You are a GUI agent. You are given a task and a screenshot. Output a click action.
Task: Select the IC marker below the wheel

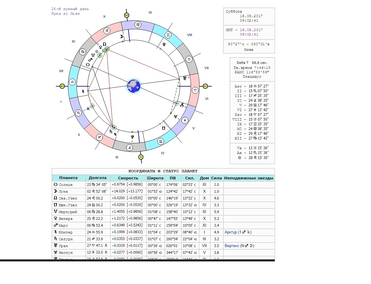(x=141, y=157)
